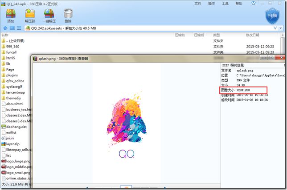
Task: Open the 文件 menu
Action: pos(198,4)
